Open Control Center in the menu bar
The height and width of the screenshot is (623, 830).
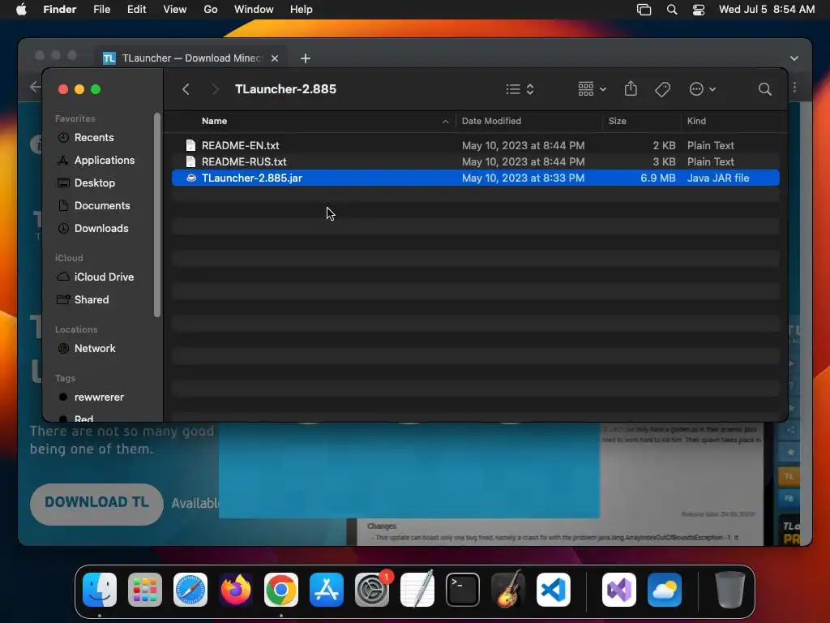[x=699, y=10]
